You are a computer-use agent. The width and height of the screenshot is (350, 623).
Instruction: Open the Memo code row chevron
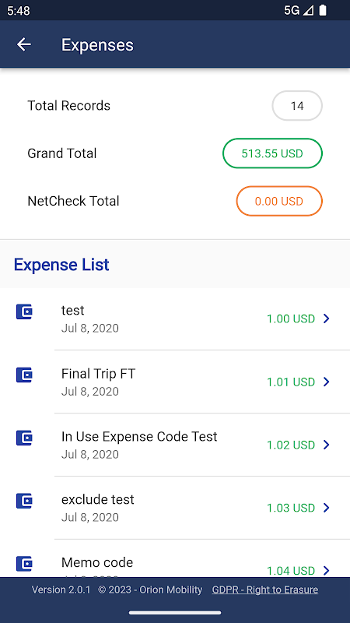click(x=327, y=571)
